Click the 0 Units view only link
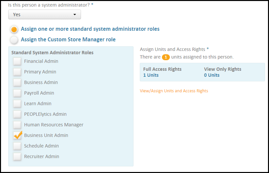The height and width of the screenshot is (173, 269). [212, 75]
